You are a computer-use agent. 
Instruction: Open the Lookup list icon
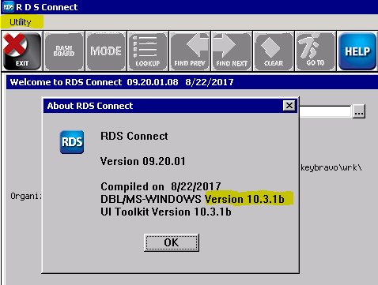[148, 51]
